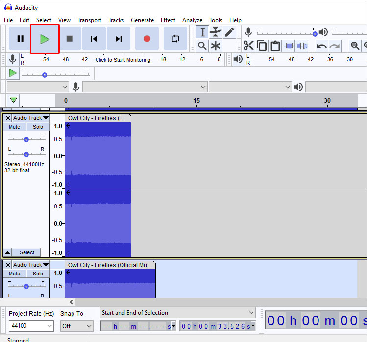Open the recording device dropdown
367x342 pixels.
point(145,87)
